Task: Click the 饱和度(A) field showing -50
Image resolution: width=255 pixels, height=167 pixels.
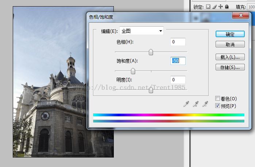Action: point(178,61)
